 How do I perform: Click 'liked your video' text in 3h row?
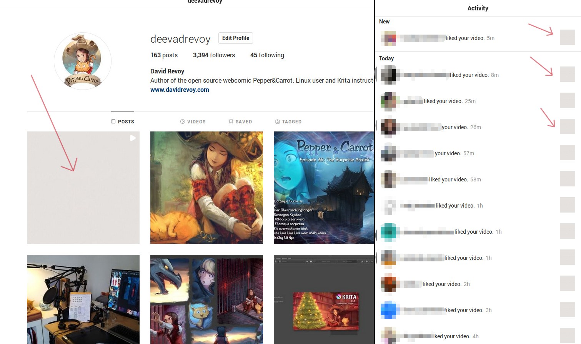pos(464,310)
